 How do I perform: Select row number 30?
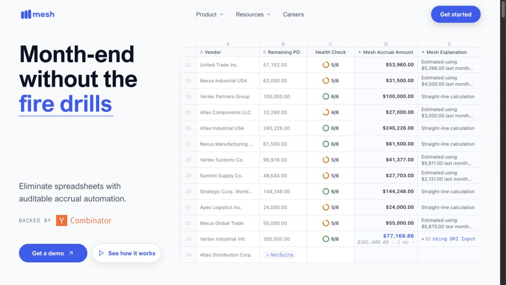point(188,191)
